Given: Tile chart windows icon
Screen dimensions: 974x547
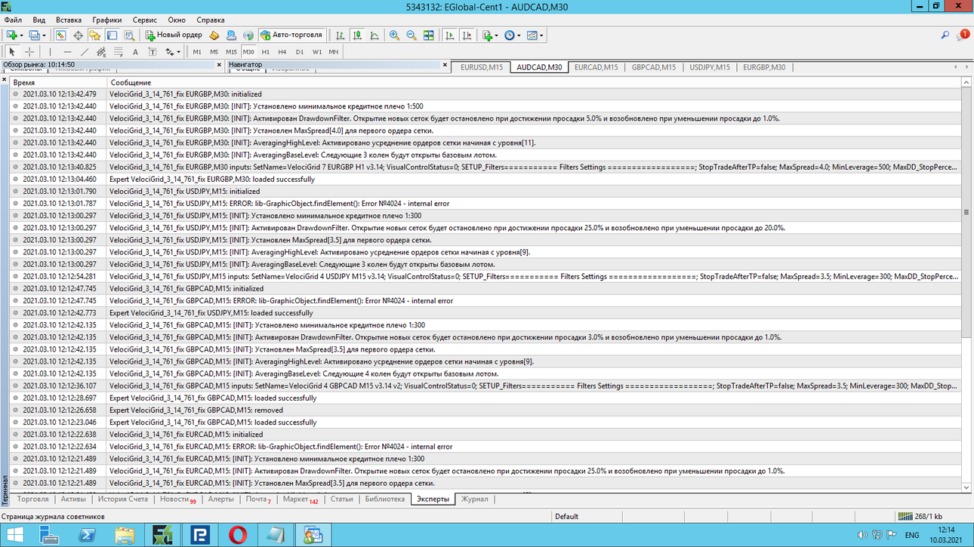Looking at the screenshot, I should coord(429,35).
